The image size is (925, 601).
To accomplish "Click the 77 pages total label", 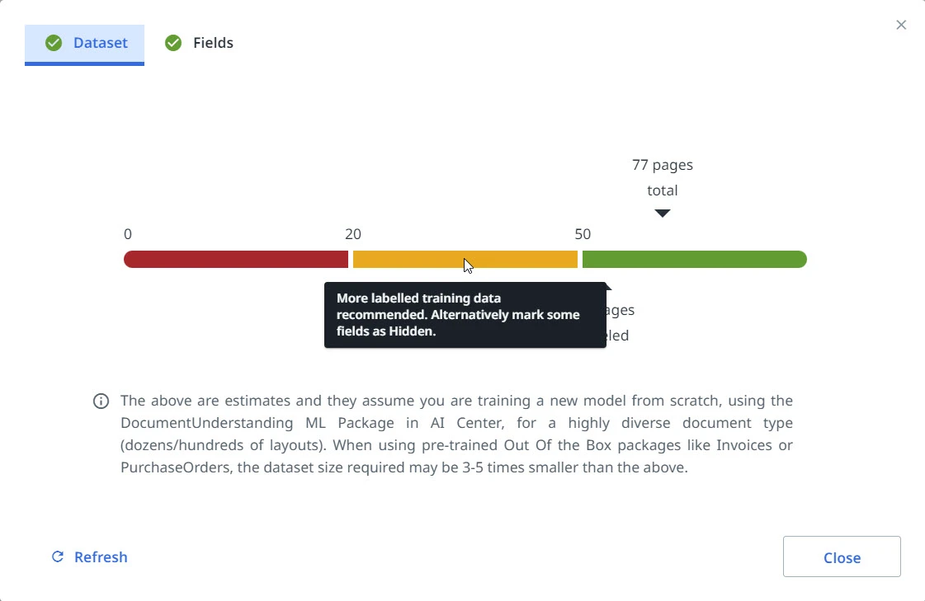I will (x=663, y=177).
